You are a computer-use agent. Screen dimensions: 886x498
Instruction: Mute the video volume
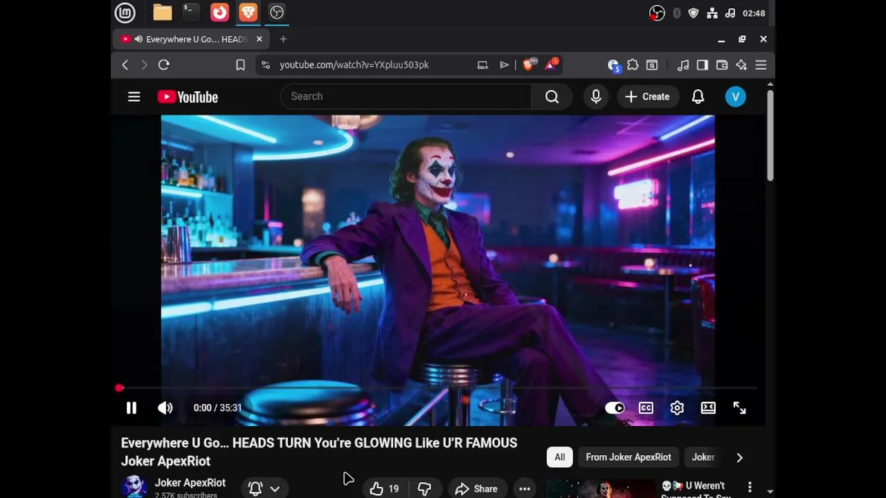coord(165,408)
